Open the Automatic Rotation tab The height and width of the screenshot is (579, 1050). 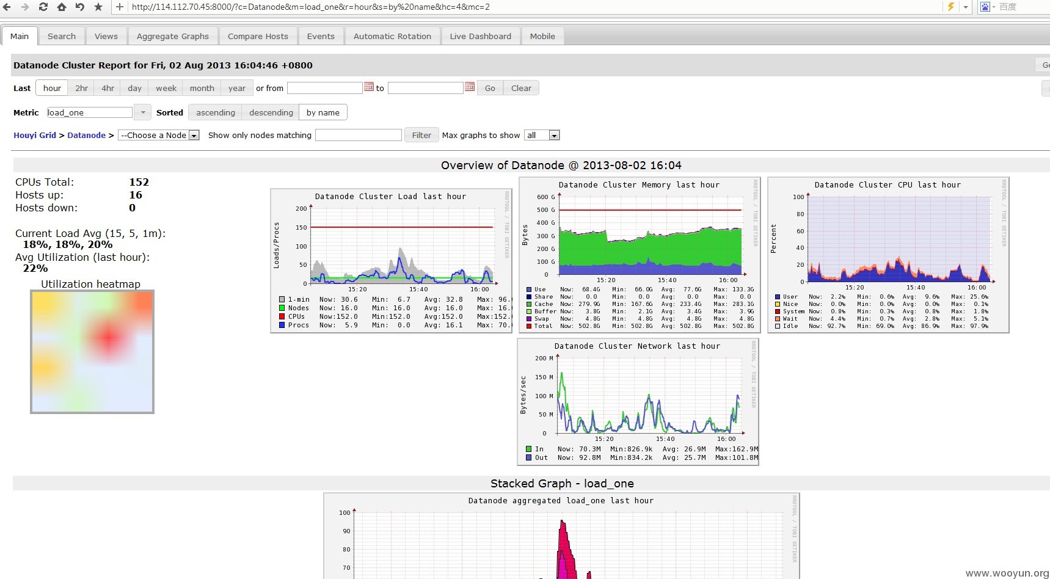(392, 36)
